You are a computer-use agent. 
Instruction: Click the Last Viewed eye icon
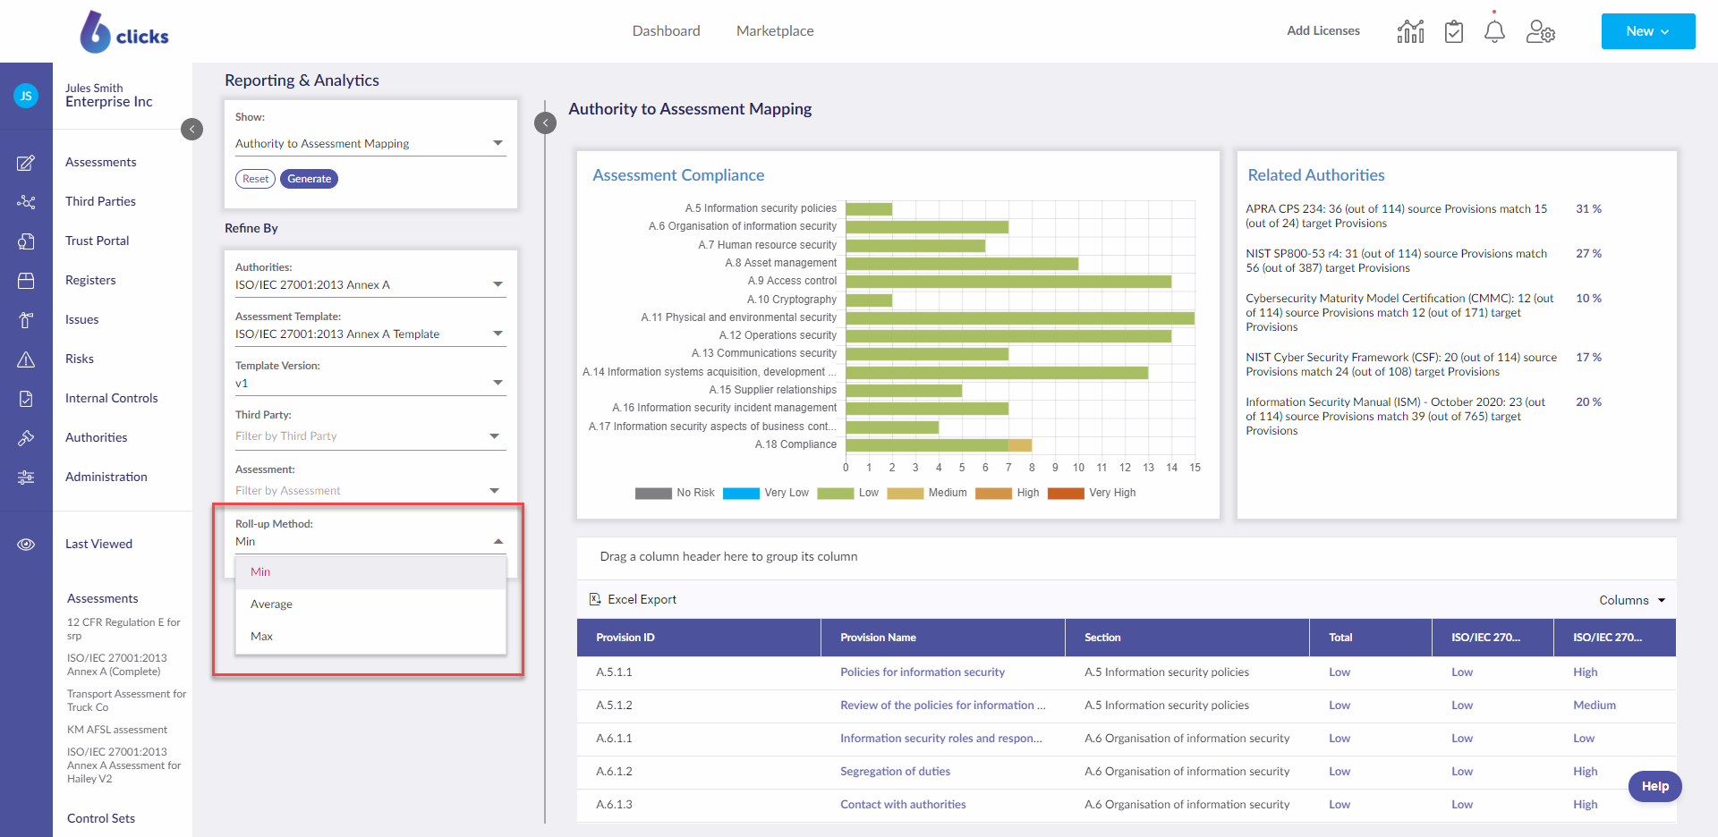26,545
